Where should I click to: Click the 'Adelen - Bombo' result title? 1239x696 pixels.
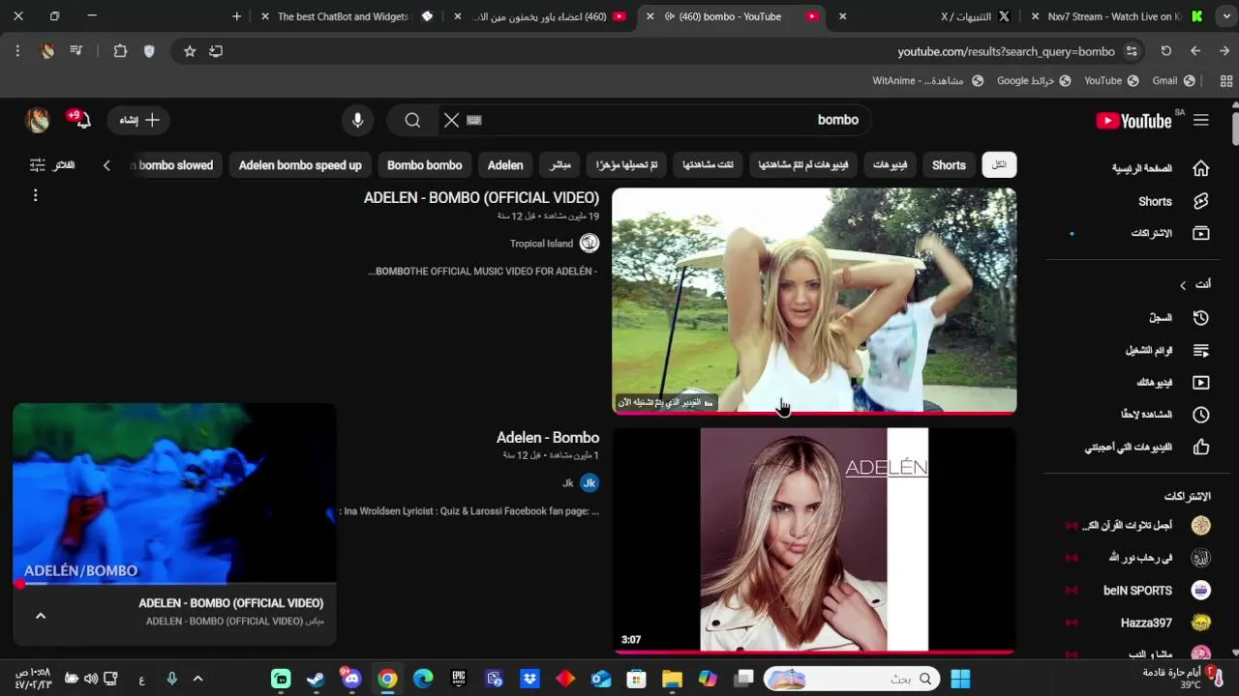pyautogui.click(x=548, y=437)
